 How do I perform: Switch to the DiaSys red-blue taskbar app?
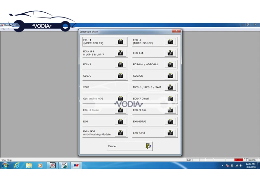76,165
